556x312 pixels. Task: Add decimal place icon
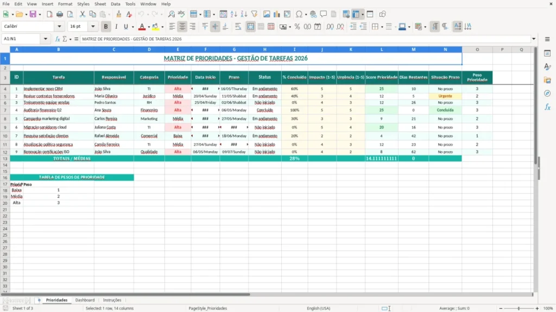[330, 27]
